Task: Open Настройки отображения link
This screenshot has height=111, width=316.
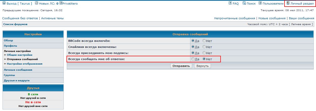Action: [24, 64]
